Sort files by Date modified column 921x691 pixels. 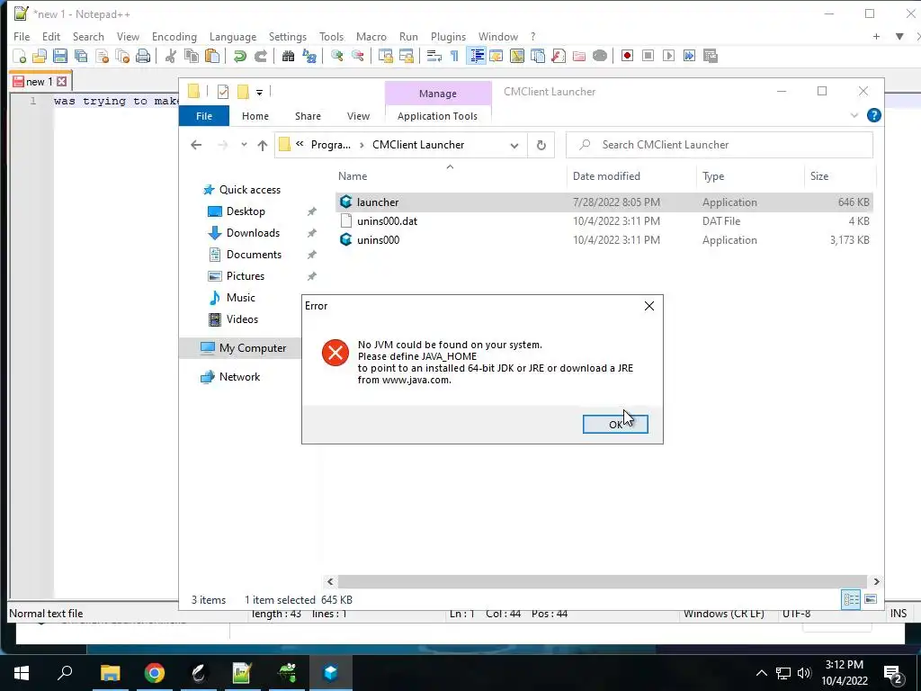point(606,176)
